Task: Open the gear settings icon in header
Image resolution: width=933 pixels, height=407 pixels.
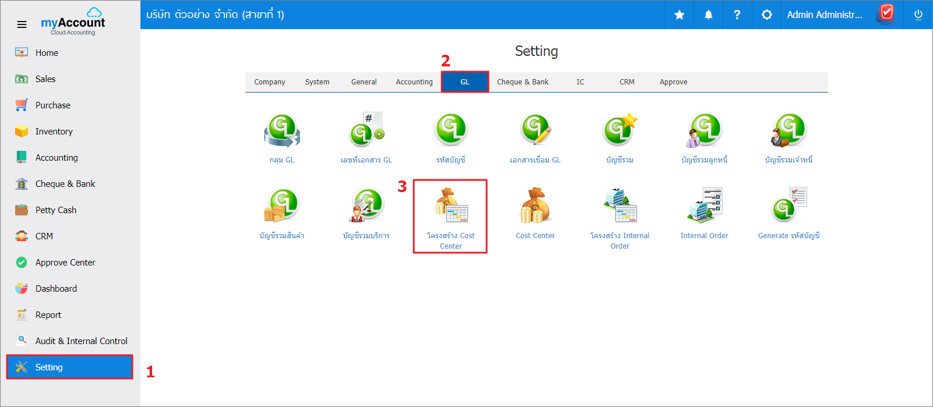Action: click(767, 15)
